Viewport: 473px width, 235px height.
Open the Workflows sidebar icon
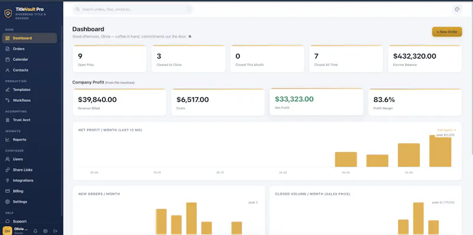coord(8,100)
